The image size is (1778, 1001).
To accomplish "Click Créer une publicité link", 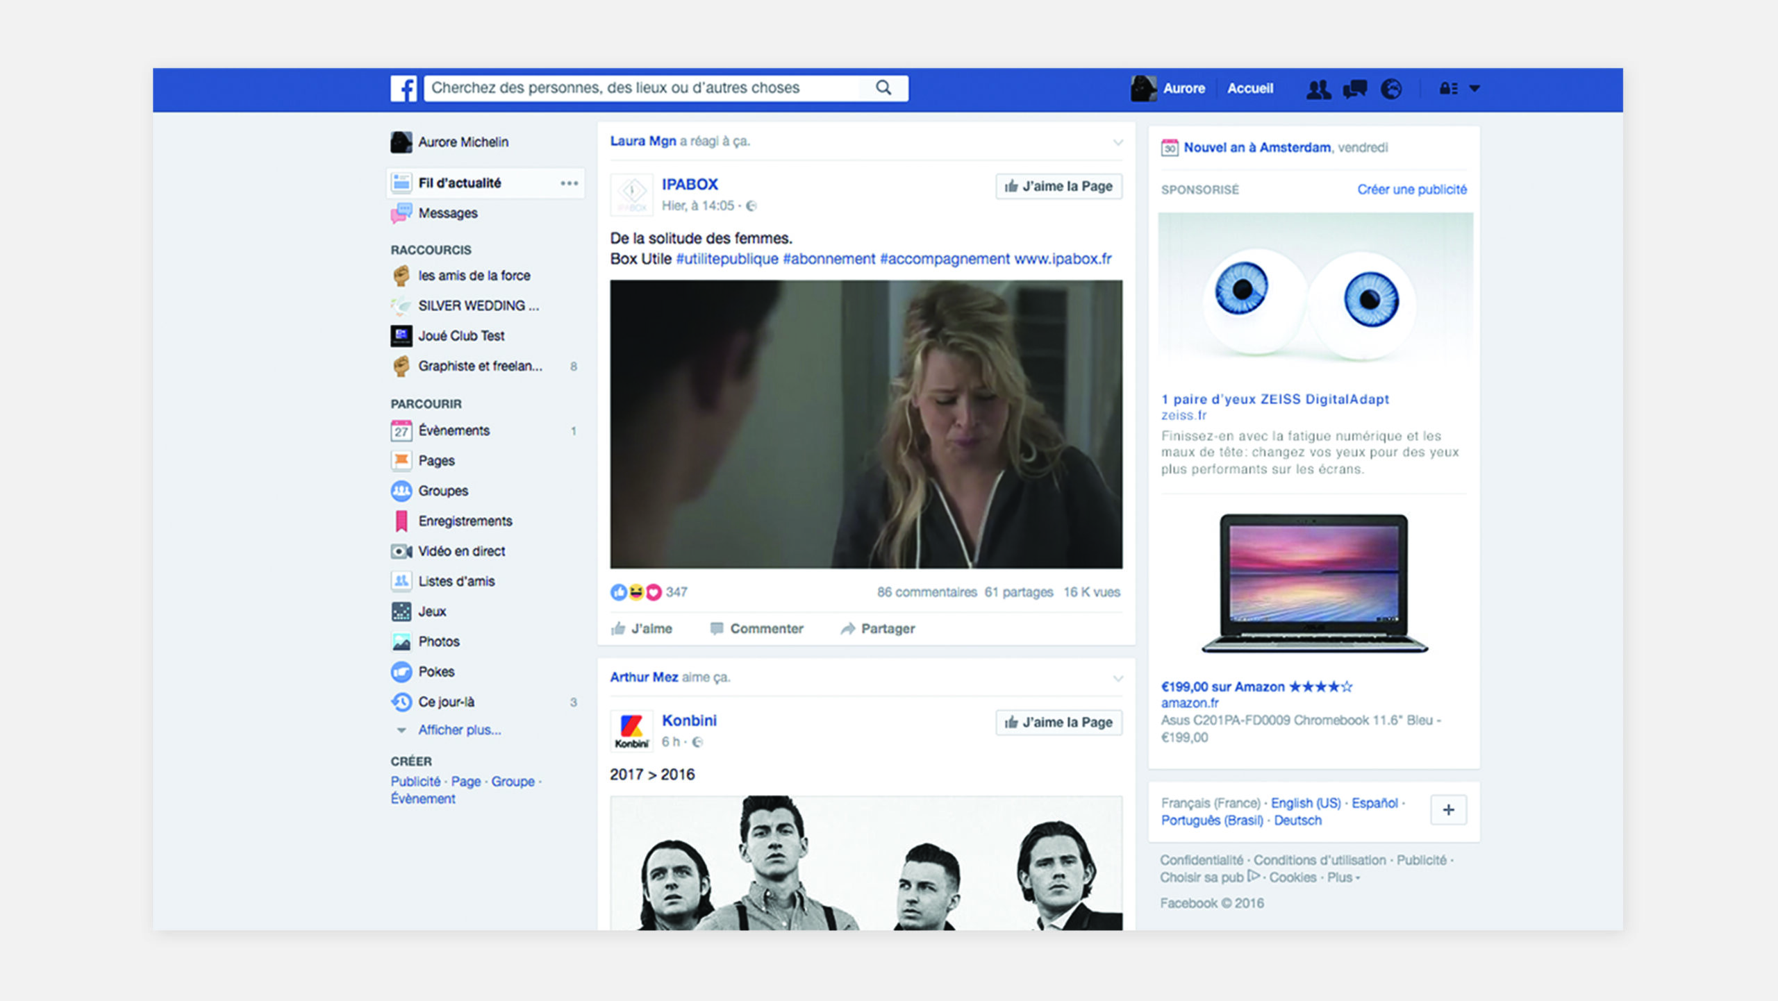I will pyautogui.click(x=1411, y=190).
